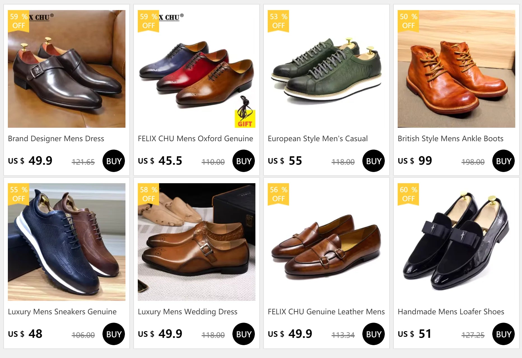
Task: Open the green casual sneakers image
Action: (327, 69)
